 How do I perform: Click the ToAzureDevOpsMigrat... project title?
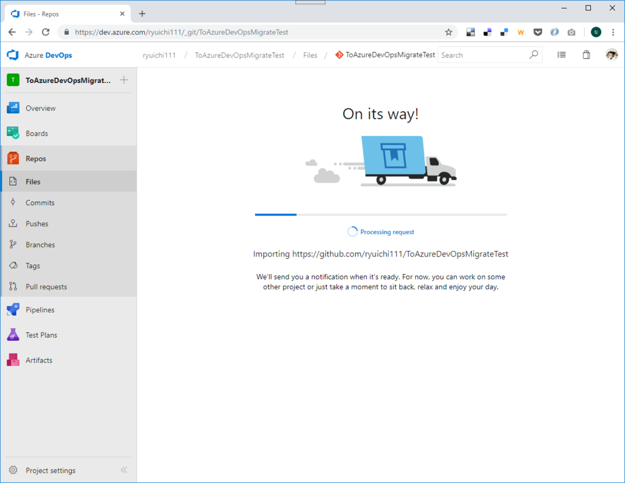[x=68, y=80]
